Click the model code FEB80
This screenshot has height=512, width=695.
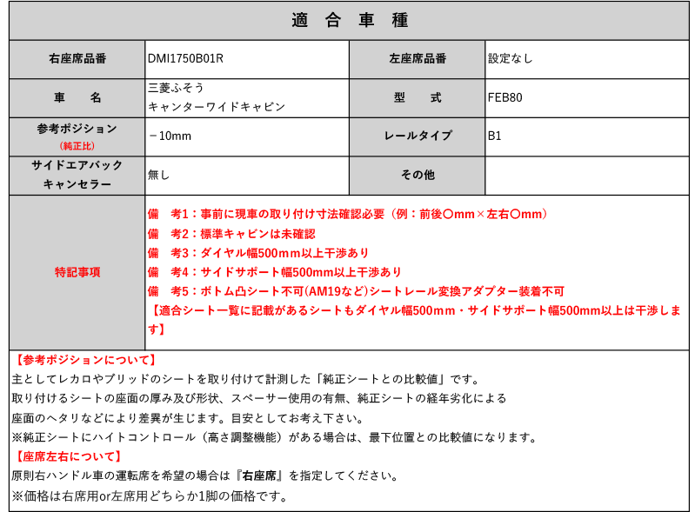pyautogui.click(x=505, y=97)
